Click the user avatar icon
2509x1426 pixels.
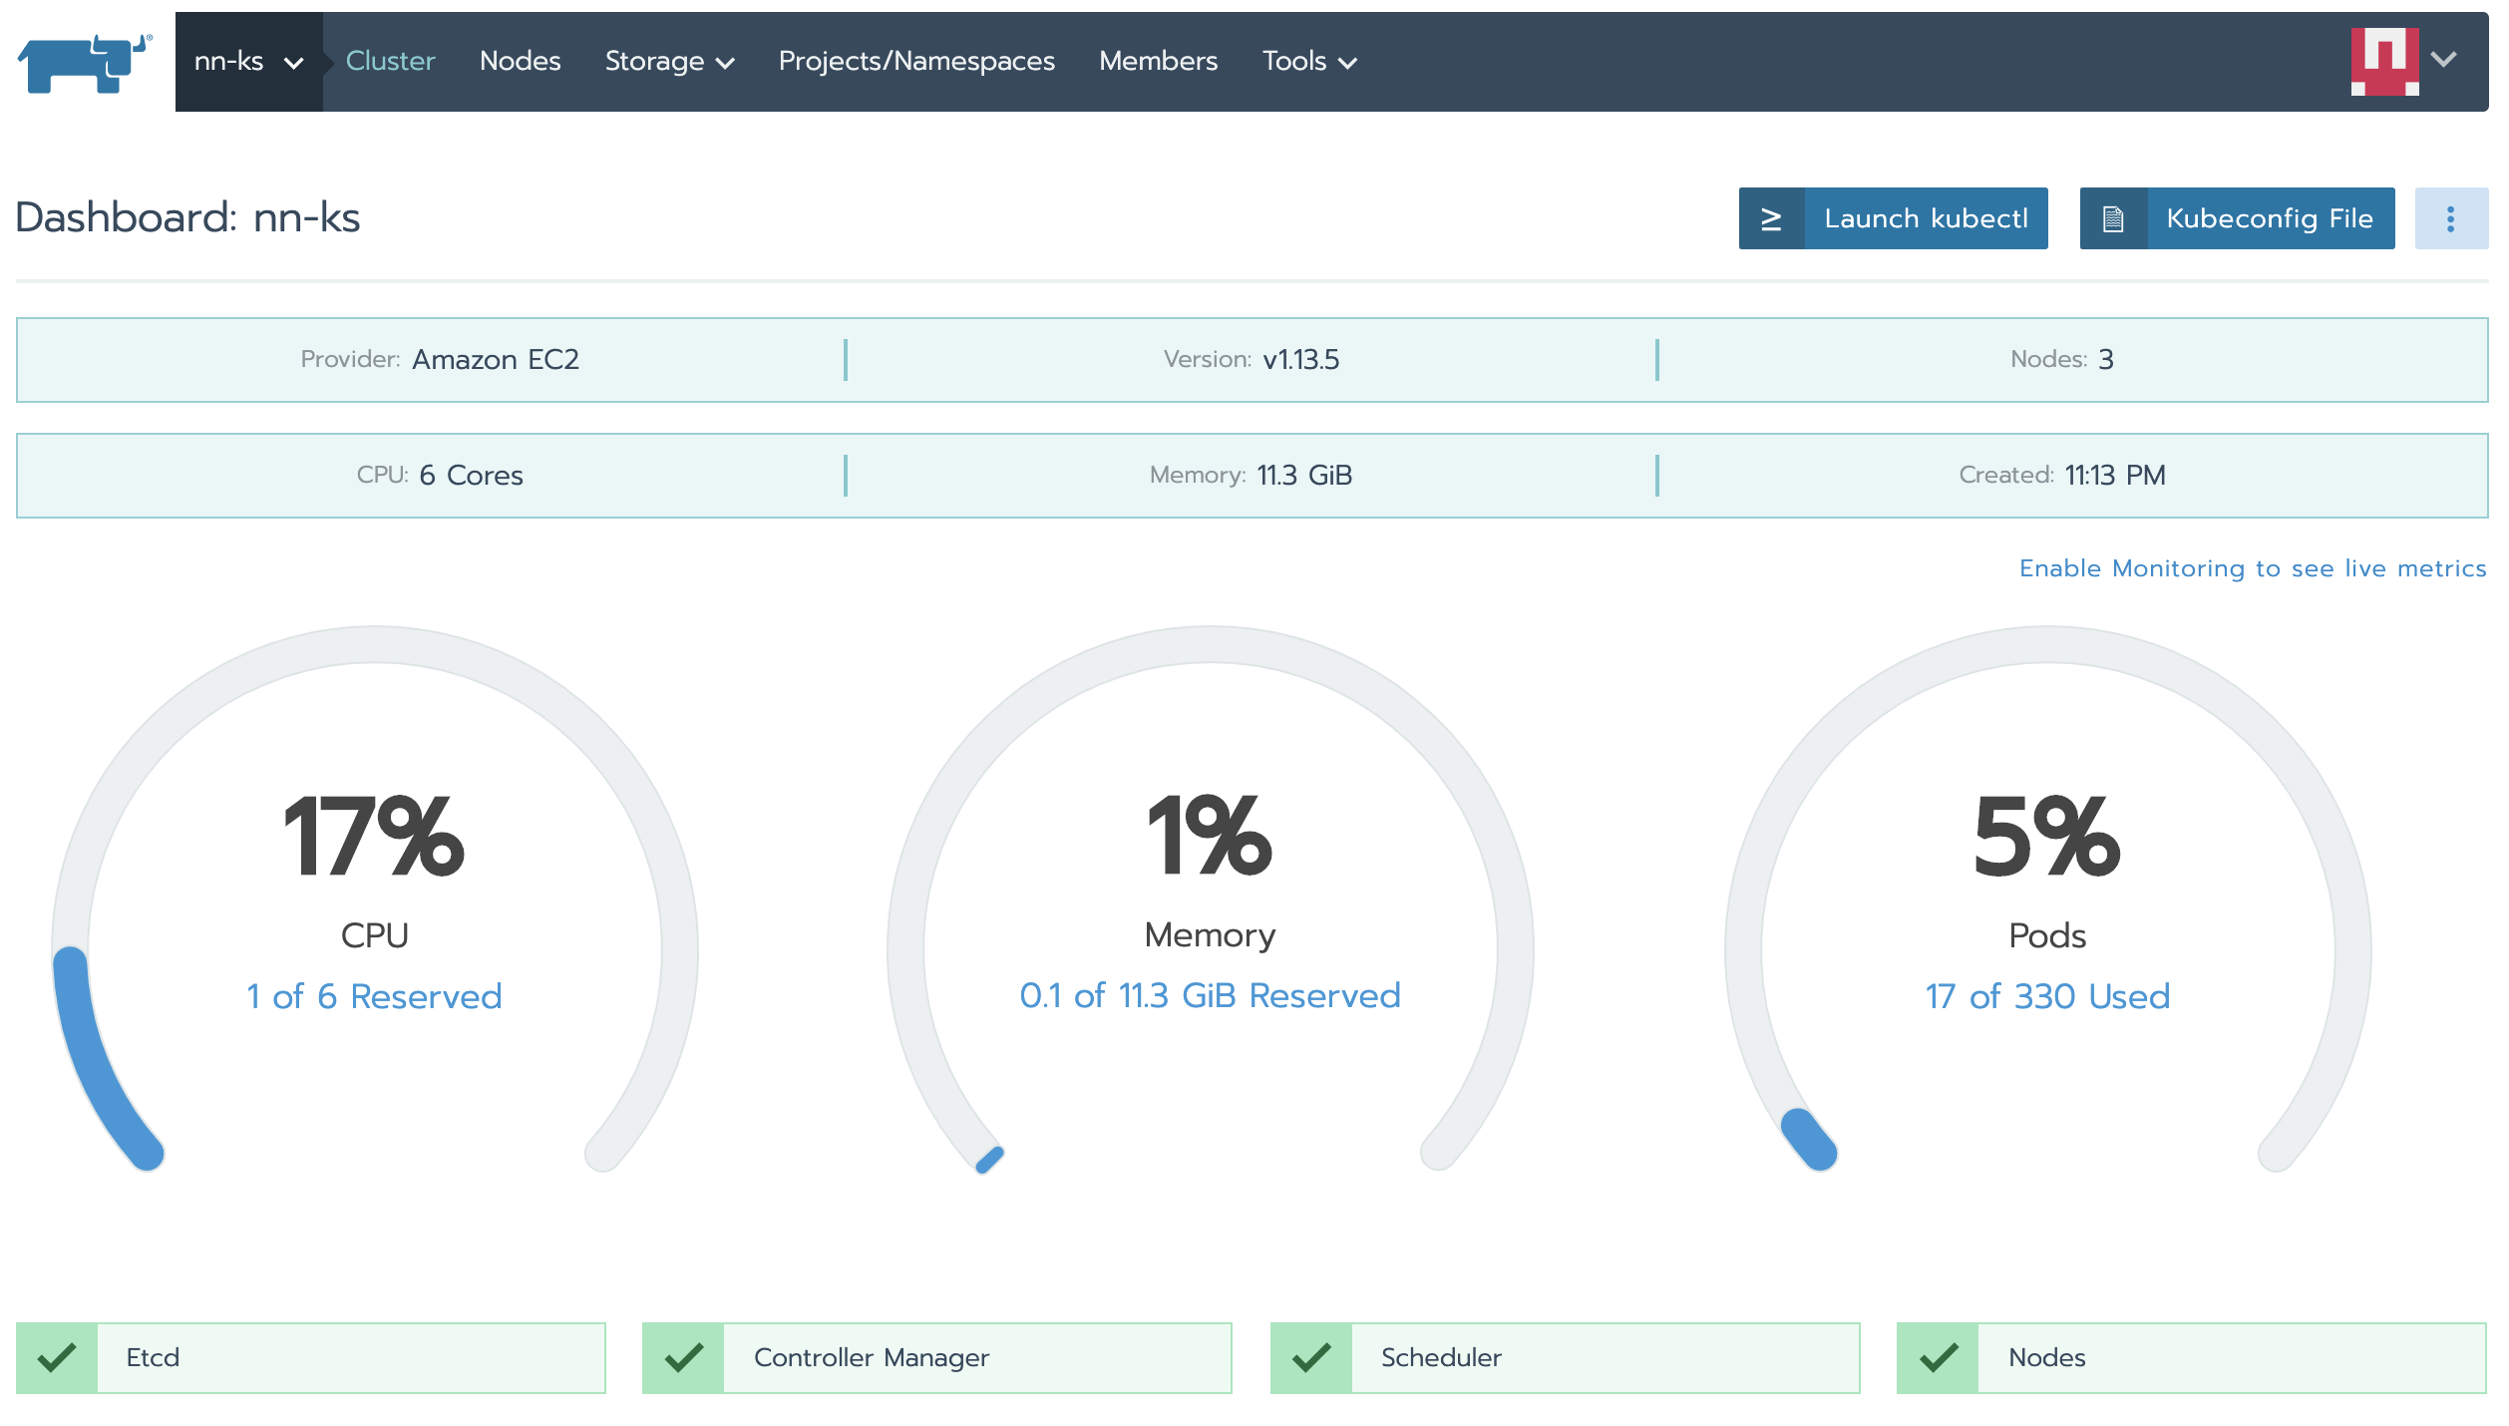coord(2383,61)
